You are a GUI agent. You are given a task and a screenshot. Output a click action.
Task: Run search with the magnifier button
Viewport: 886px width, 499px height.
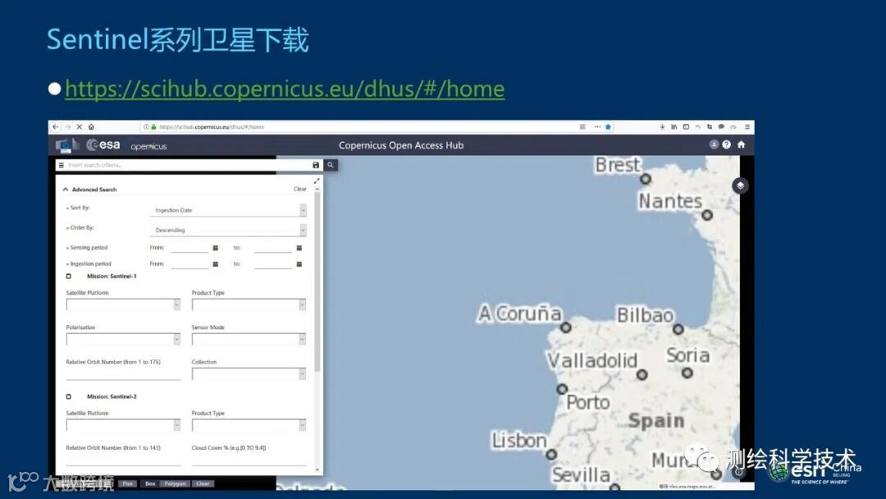click(331, 165)
